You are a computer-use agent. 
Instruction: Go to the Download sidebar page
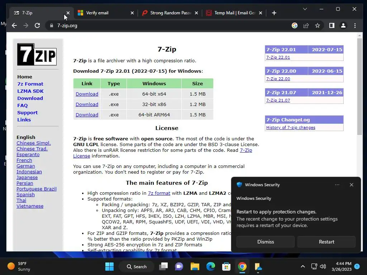[30, 98]
